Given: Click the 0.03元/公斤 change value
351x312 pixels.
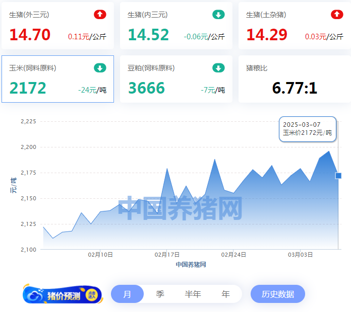Looking at the screenshot, I should [324, 37].
